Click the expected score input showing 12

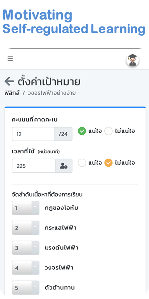click(x=33, y=134)
